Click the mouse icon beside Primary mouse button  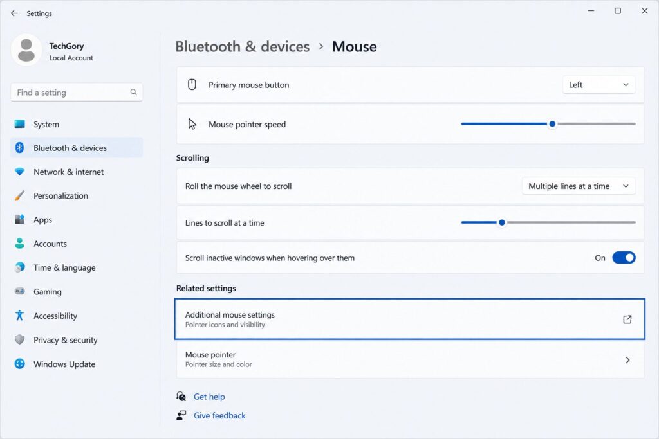click(192, 85)
